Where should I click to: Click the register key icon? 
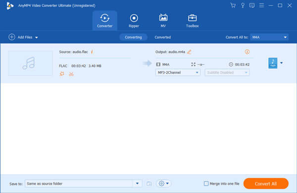[x=243, y=5]
